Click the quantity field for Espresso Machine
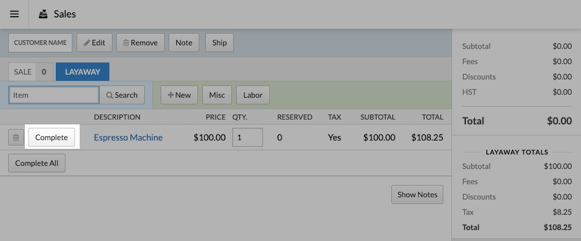The width and height of the screenshot is (581, 241). tap(247, 137)
